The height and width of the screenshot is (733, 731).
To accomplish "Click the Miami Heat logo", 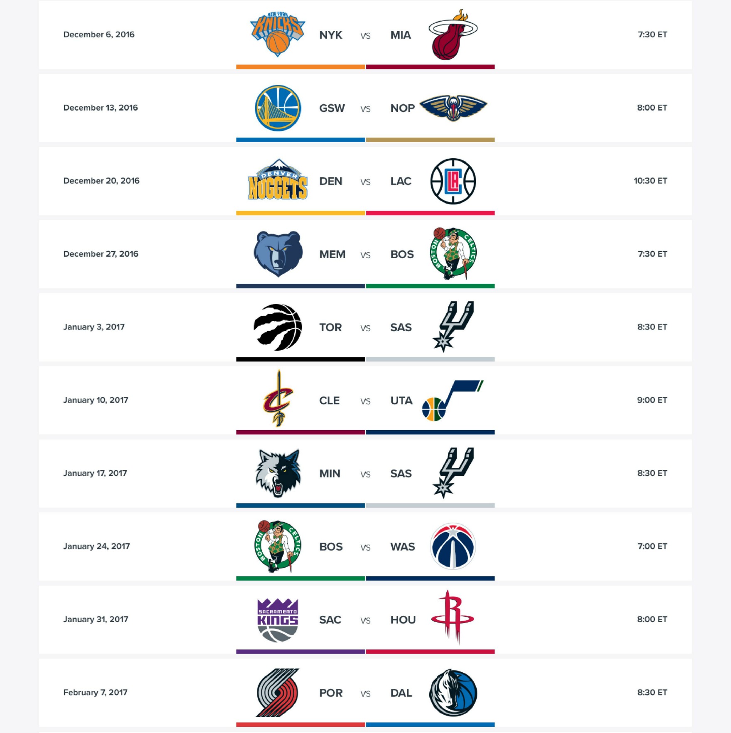I will click(x=453, y=34).
